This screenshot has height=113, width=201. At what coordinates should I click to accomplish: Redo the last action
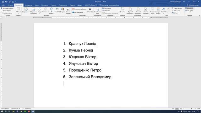pyautogui.click(x=10, y=2)
